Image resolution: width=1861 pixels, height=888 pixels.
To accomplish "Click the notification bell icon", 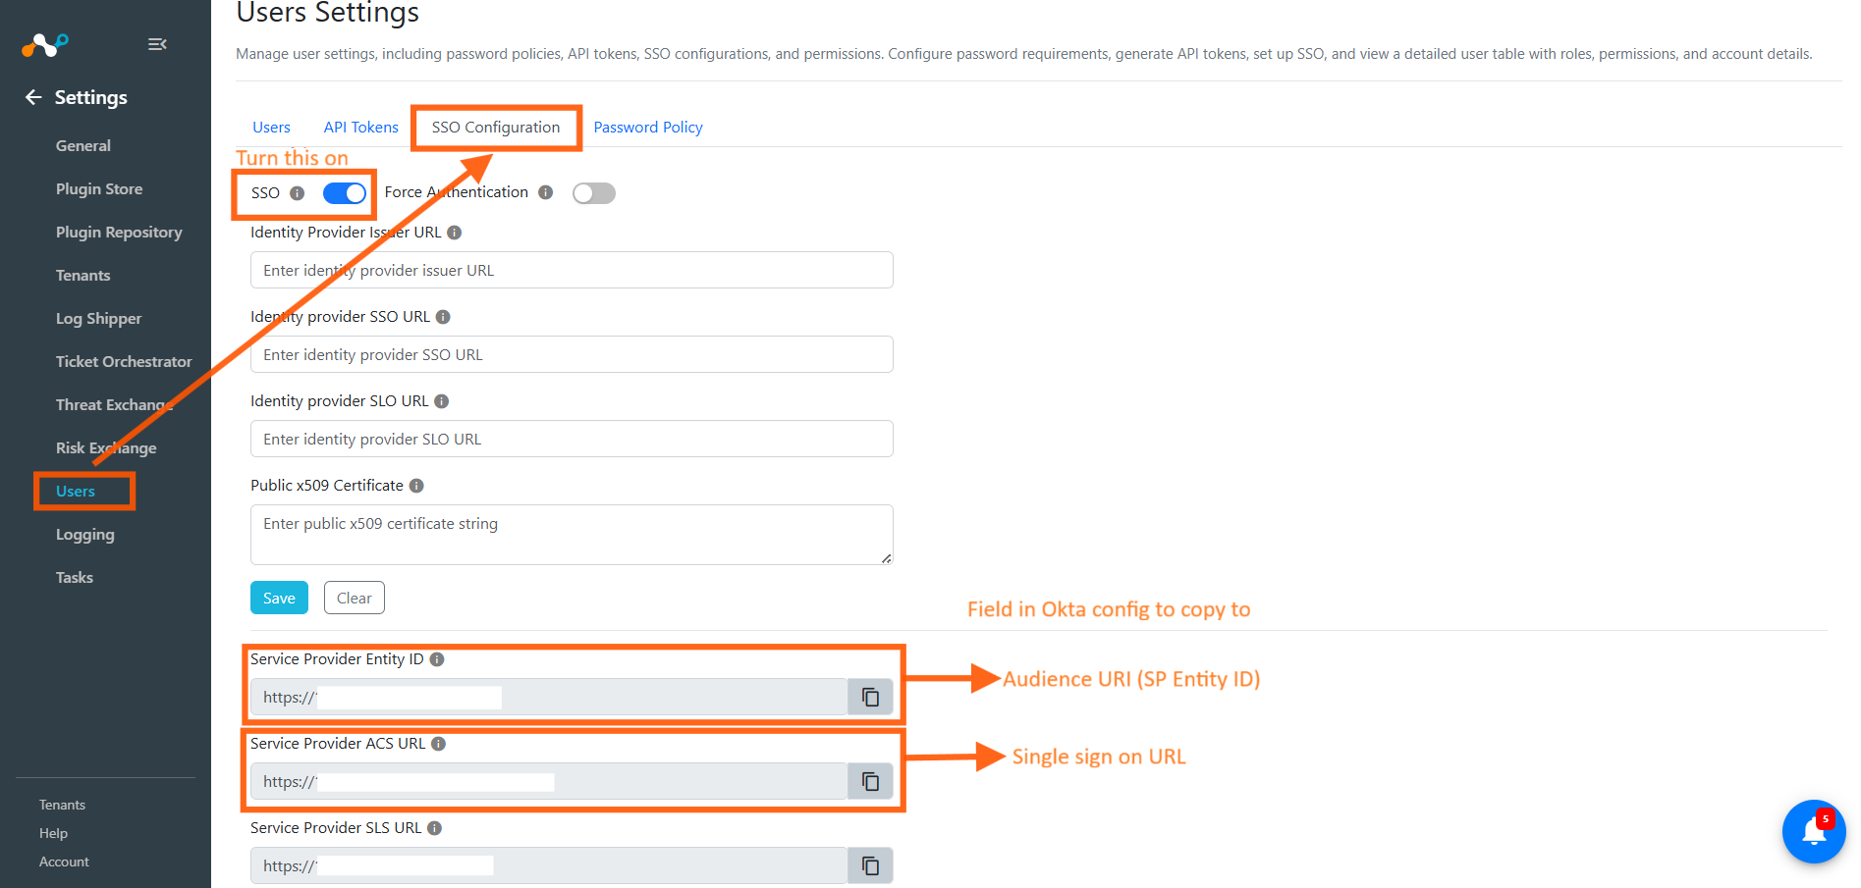I will coord(1813,832).
